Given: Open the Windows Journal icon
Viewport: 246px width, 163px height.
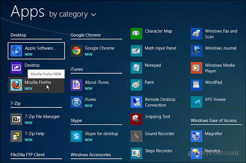Looking at the screenshot, I should coord(196,51).
